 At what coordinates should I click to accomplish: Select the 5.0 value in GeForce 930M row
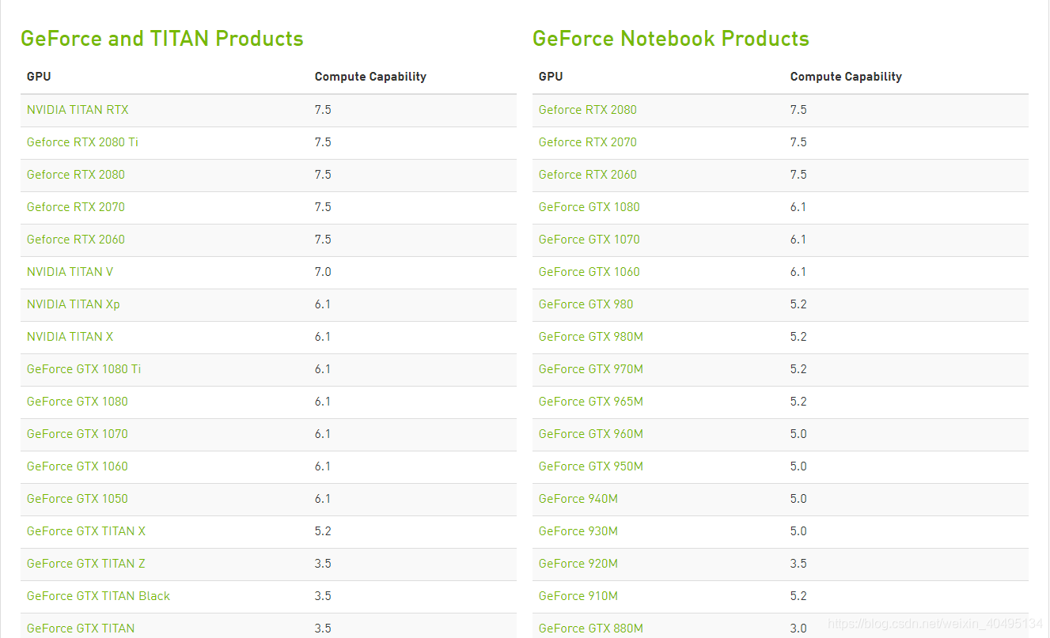pos(798,531)
